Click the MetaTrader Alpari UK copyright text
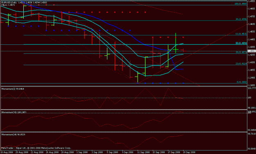Screen dimensions: 256x154 [x=36, y=148]
